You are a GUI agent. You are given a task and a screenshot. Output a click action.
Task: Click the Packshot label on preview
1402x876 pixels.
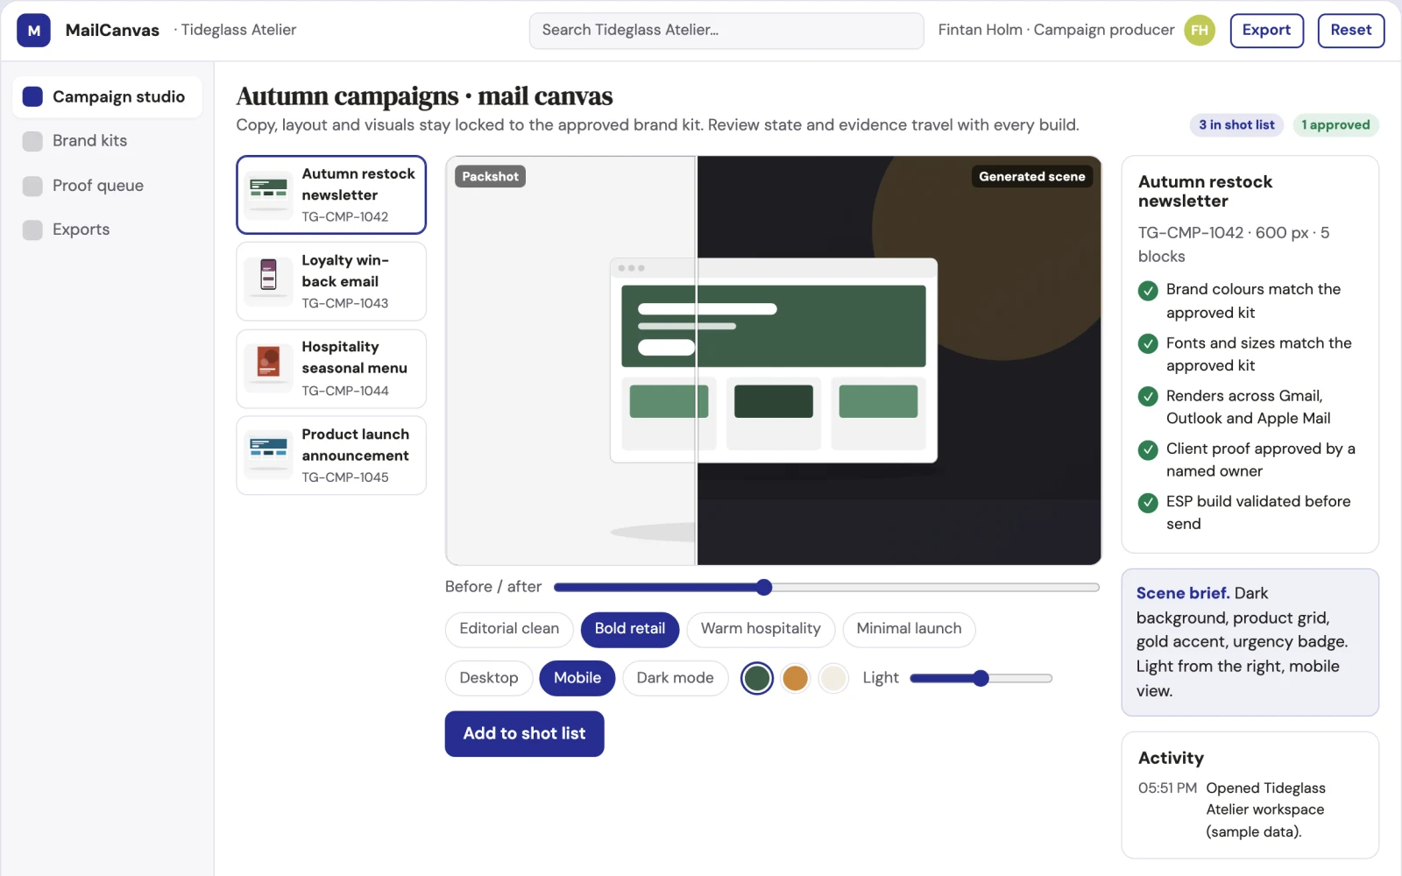click(x=490, y=177)
